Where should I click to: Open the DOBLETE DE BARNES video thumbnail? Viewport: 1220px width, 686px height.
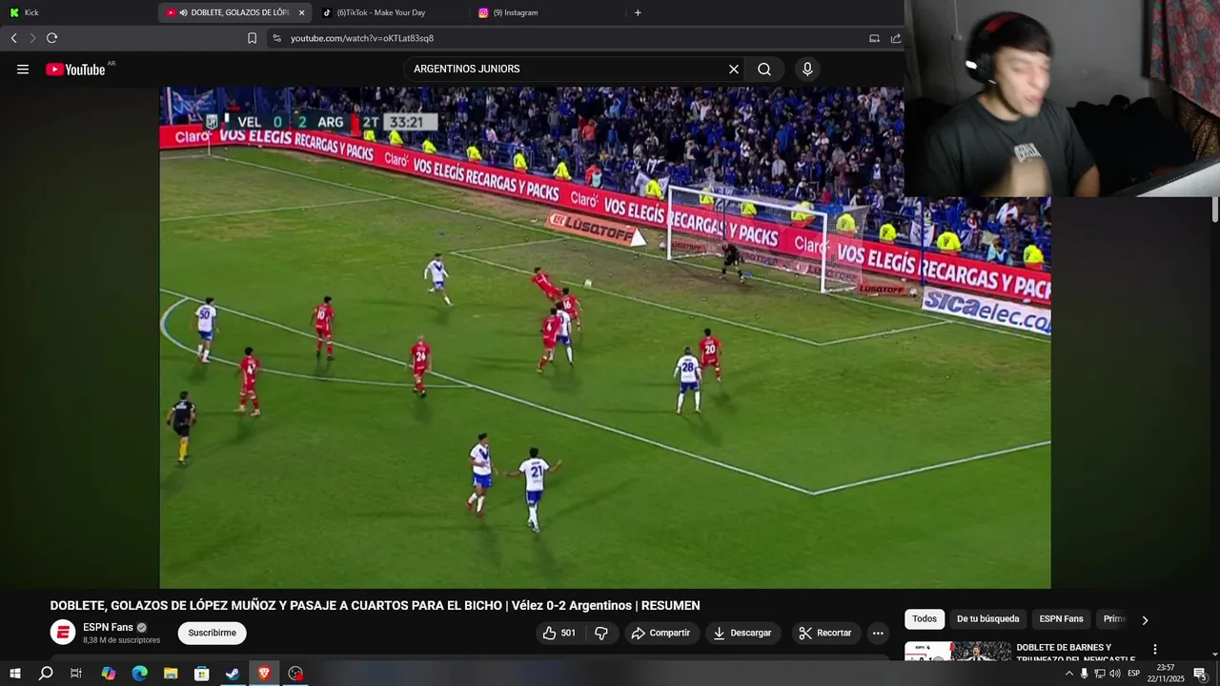tap(957, 652)
